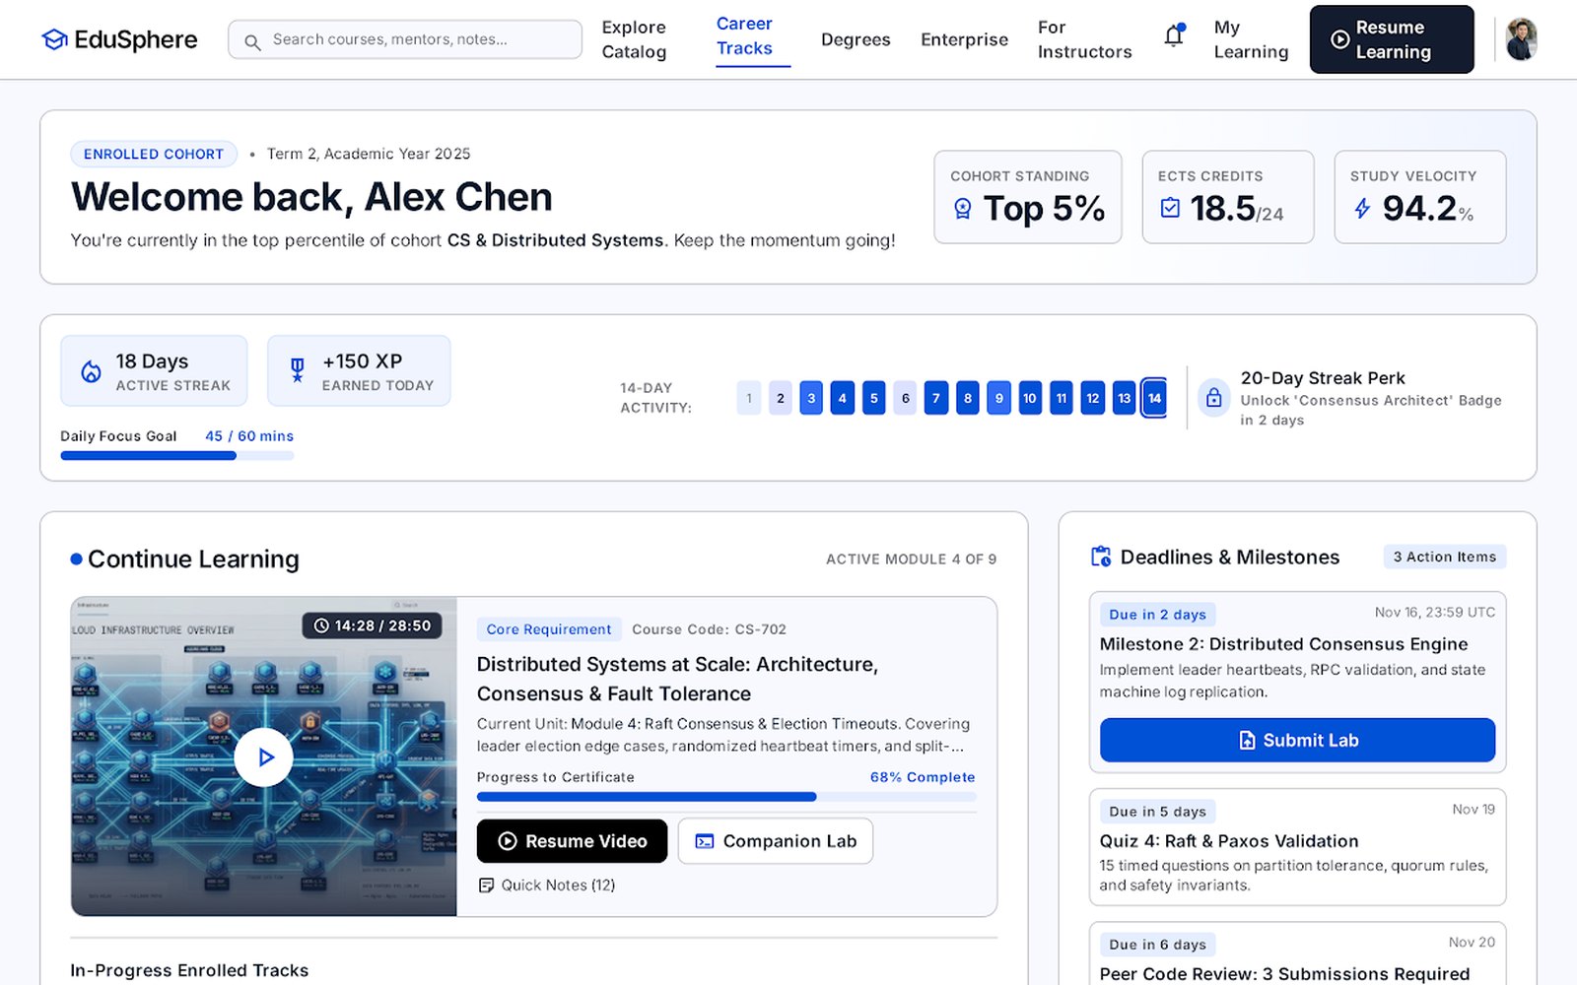
Task: Open Quick Notes (12) link
Action: [547, 886]
